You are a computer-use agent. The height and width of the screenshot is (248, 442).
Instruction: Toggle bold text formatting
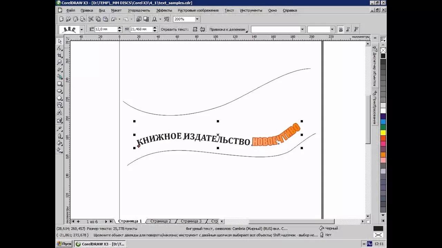pos(341,29)
